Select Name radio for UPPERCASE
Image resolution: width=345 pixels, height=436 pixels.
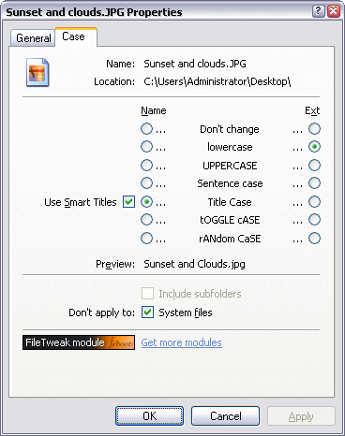coord(146,165)
